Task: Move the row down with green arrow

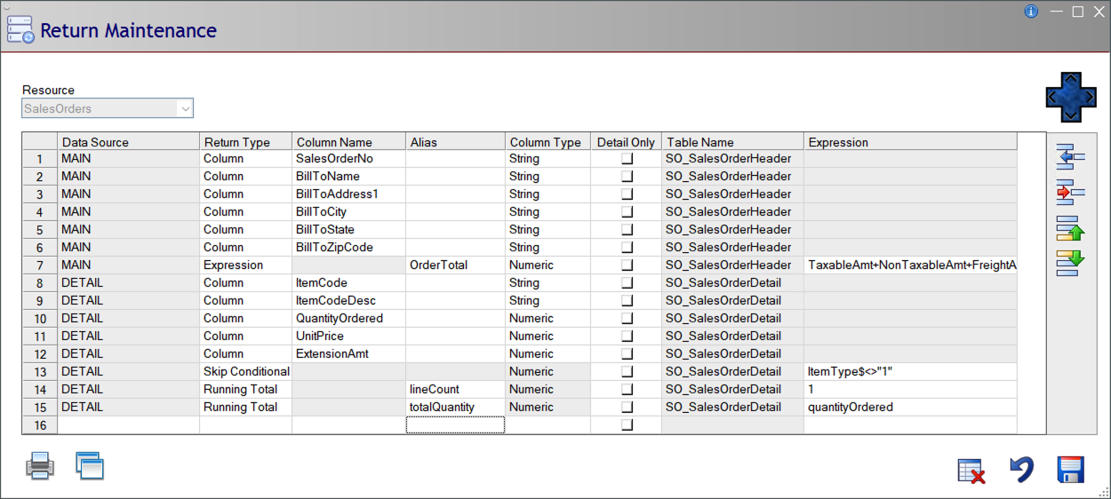Action: click(1071, 263)
